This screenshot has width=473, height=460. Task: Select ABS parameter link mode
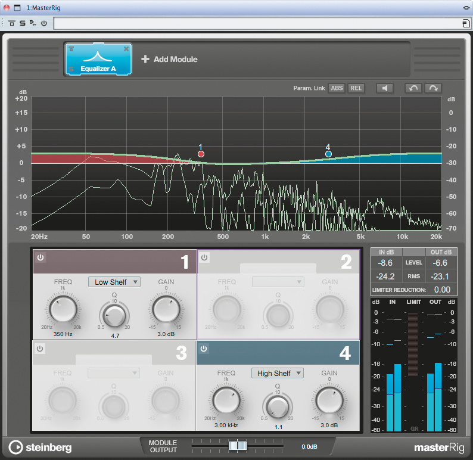click(x=337, y=88)
